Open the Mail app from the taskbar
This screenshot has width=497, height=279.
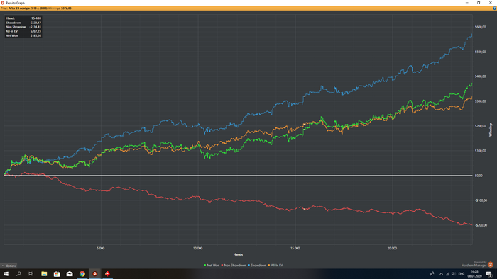pyautogui.click(x=70, y=274)
